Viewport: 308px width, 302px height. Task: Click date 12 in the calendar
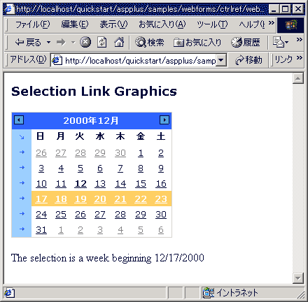coord(80,184)
